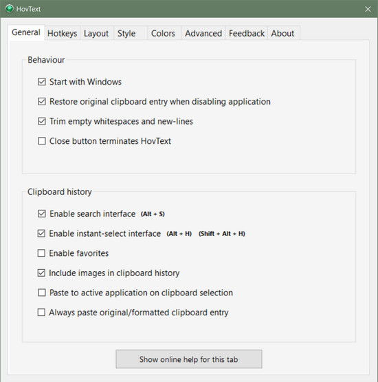Open the Layout tab
378x382 pixels.
click(x=96, y=33)
